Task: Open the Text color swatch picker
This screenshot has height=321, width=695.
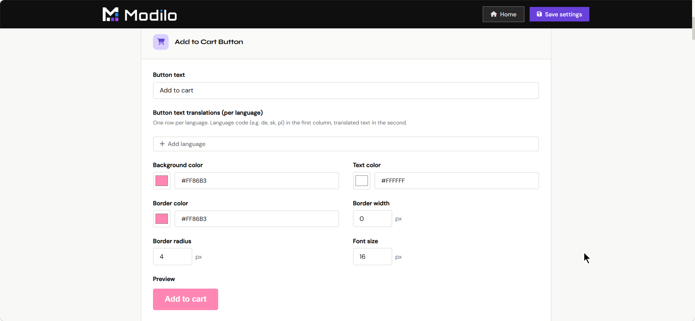Action: pos(362,181)
